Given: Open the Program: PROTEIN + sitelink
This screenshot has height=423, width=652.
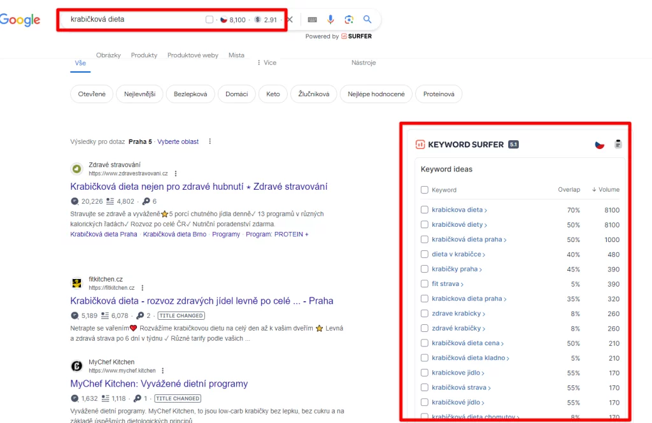Looking at the screenshot, I should [x=277, y=234].
